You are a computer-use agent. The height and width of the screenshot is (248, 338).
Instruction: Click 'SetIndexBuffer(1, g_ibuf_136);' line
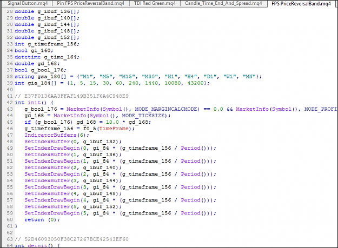73,155
